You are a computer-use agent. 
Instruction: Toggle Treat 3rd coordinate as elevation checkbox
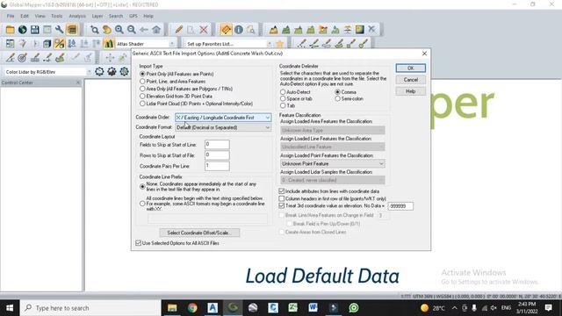coord(282,205)
